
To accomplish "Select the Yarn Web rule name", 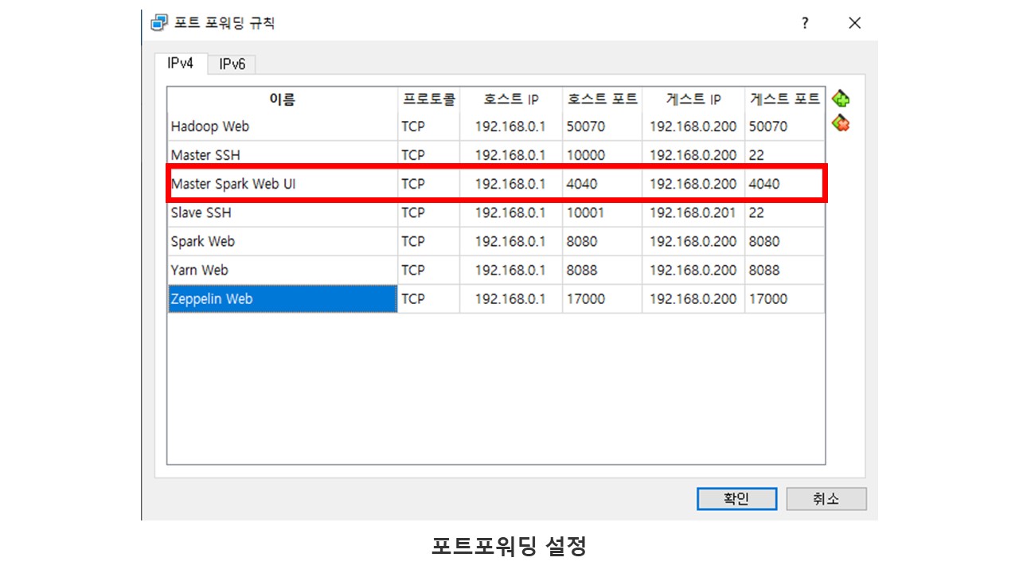I will point(283,270).
